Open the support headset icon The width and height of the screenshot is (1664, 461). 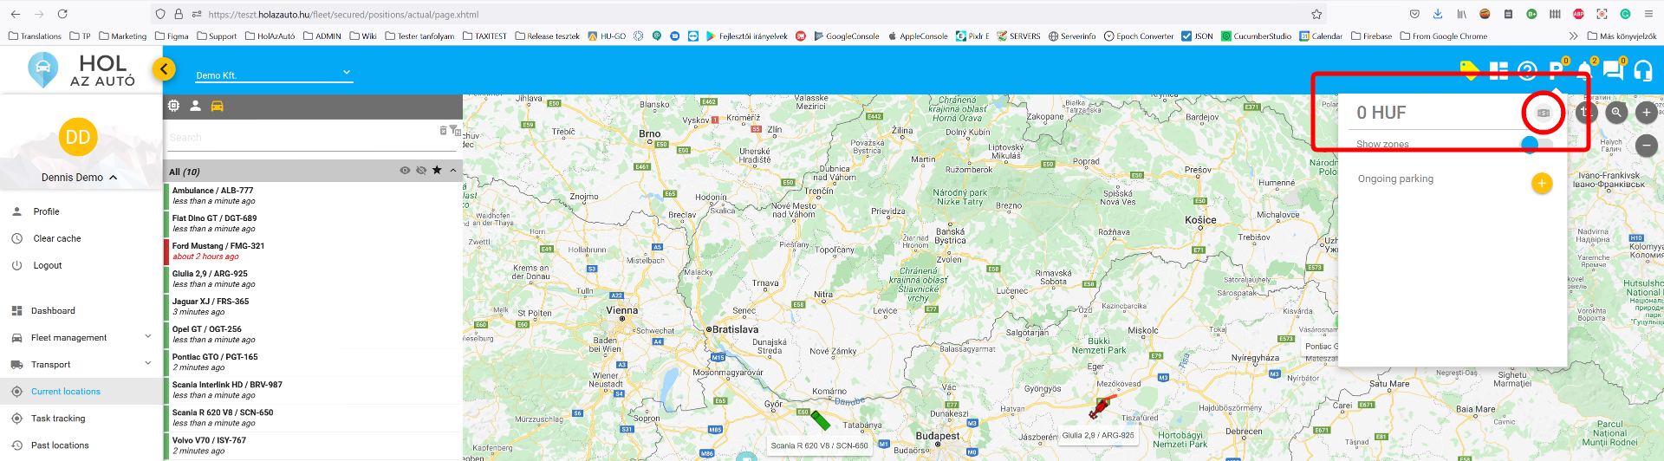tap(1642, 71)
